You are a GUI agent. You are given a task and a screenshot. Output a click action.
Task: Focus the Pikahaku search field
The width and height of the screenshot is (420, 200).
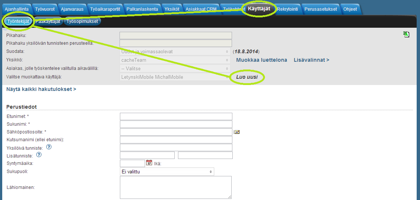pyautogui.click(x=176, y=35)
